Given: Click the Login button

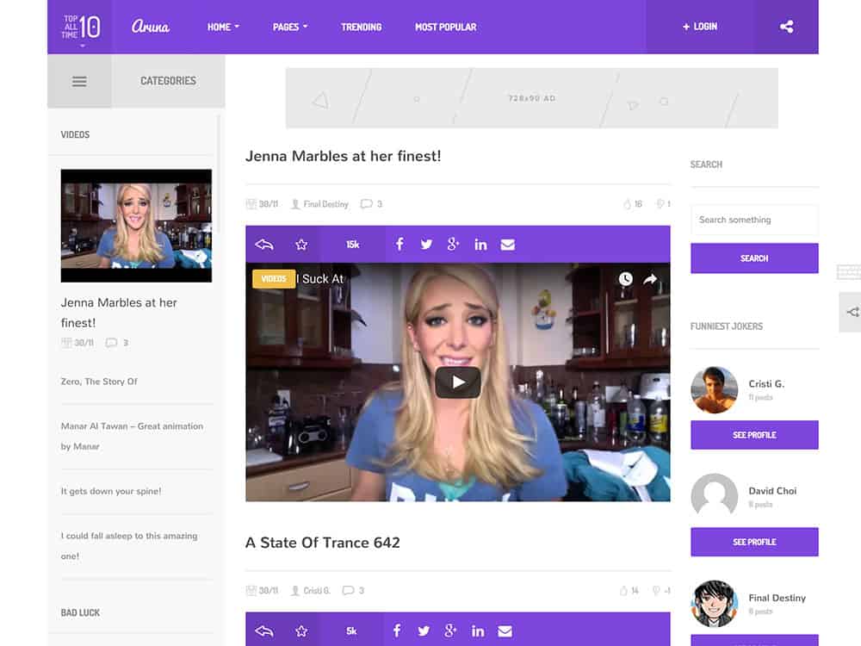Looking at the screenshot, I should 700,27.
